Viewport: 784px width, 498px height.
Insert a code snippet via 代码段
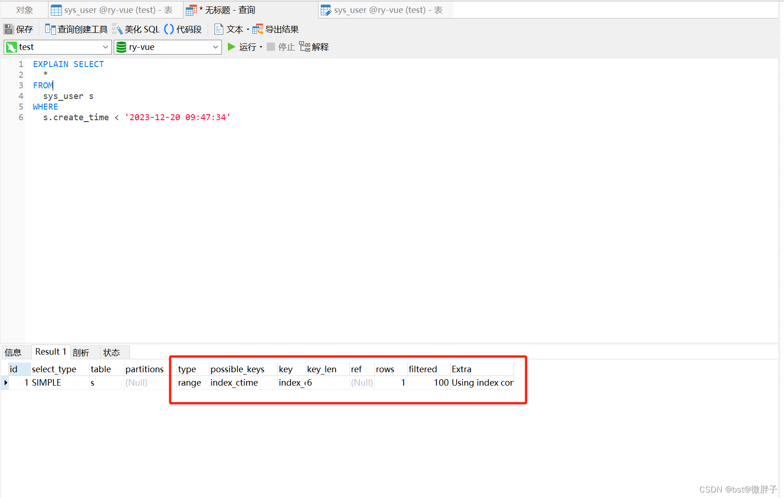[x=183, y=29]
